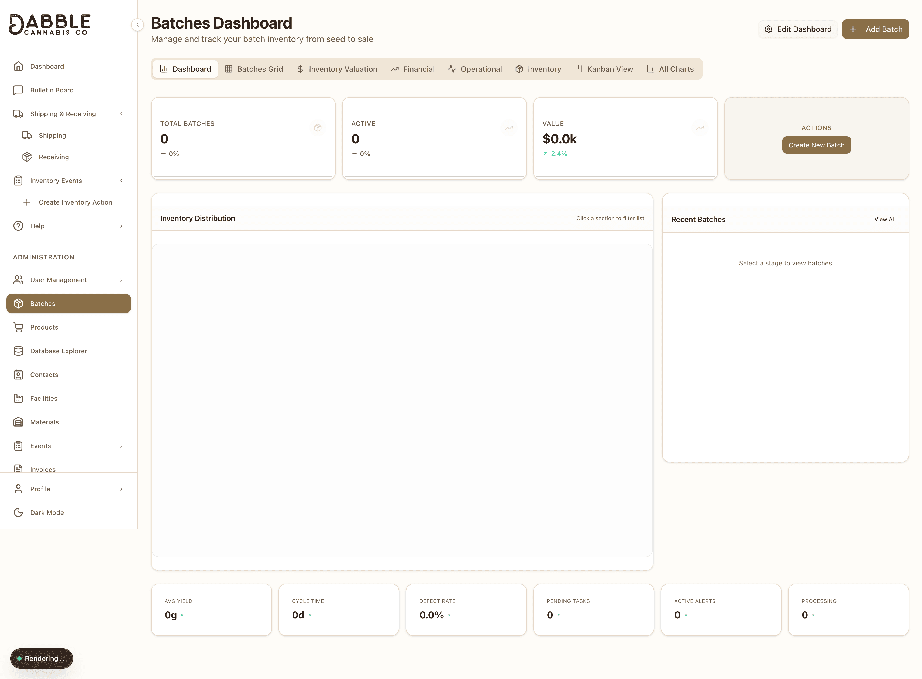The width and height of the screenshot is (922, 679).
Task: Expand the Profile menu
Action: tap(121, 489)
